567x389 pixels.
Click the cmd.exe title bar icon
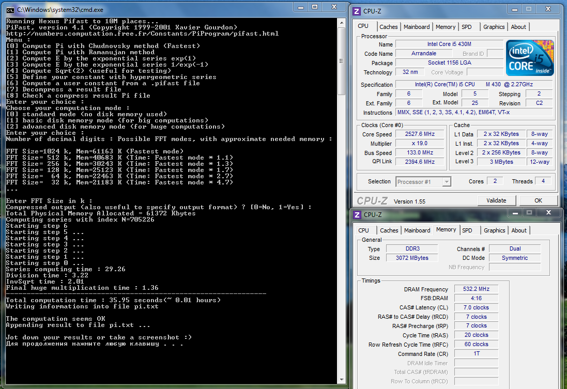pos(10,10)
